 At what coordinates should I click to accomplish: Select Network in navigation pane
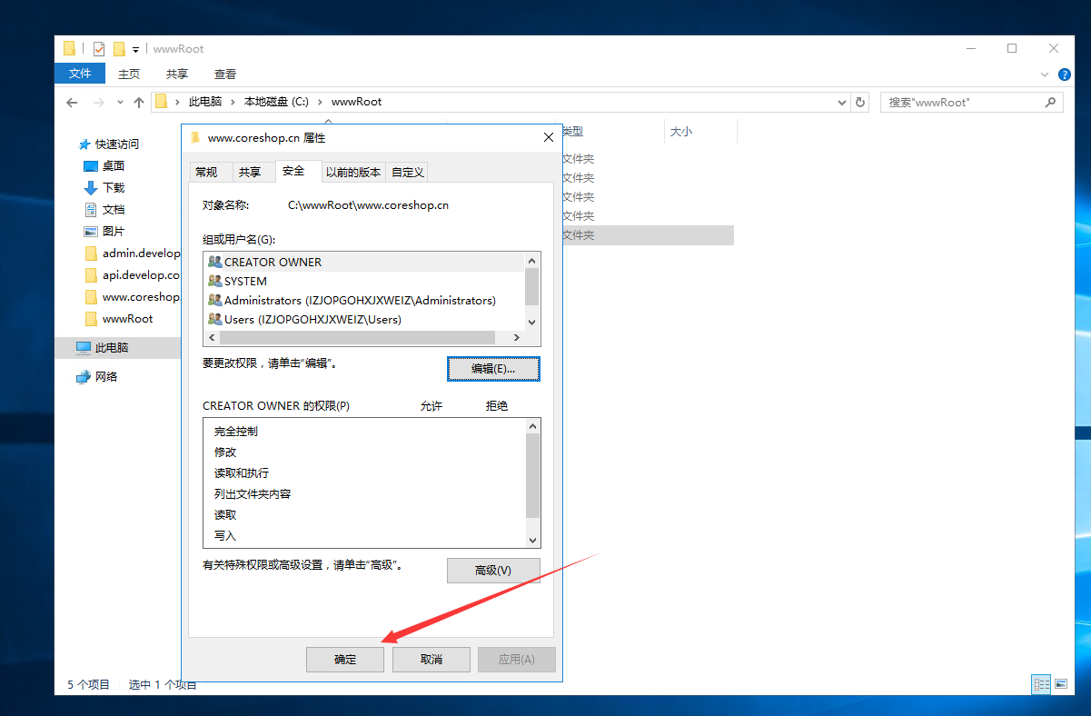[106, 377]
